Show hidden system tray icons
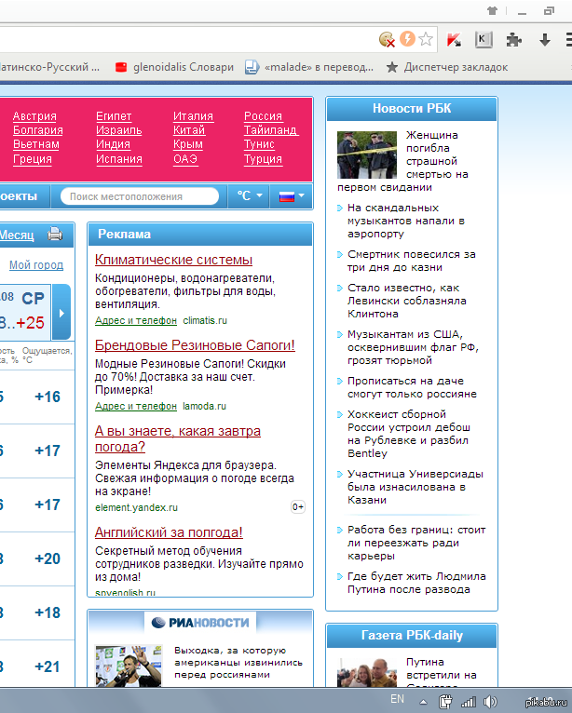The height and width of the screenshot is (713, 572). pyautogui.click(x=422, y=701)
